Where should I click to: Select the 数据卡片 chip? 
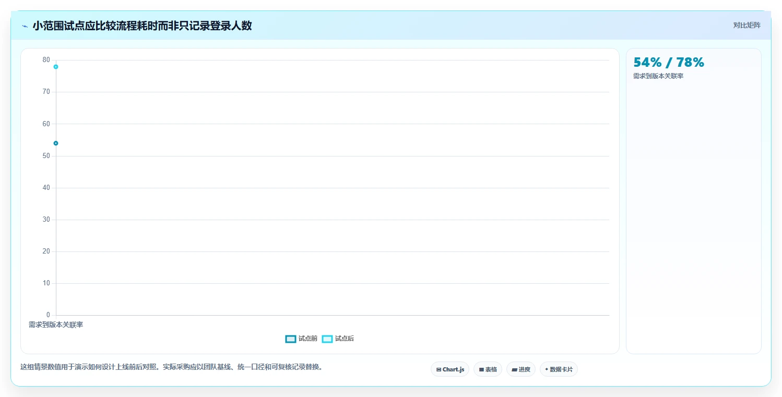coord(559,369)
